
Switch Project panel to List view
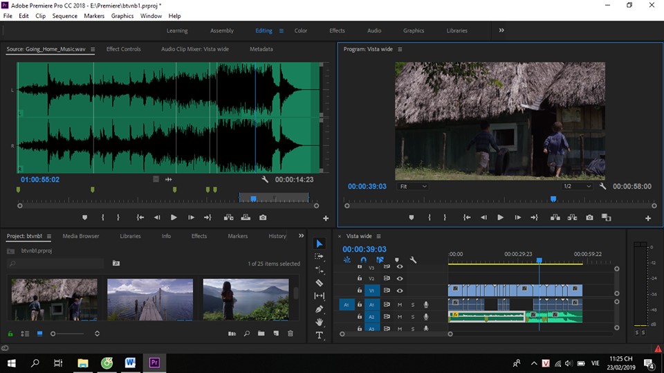[x=25, y=334]
